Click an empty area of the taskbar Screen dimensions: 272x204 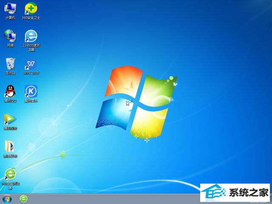106,198
